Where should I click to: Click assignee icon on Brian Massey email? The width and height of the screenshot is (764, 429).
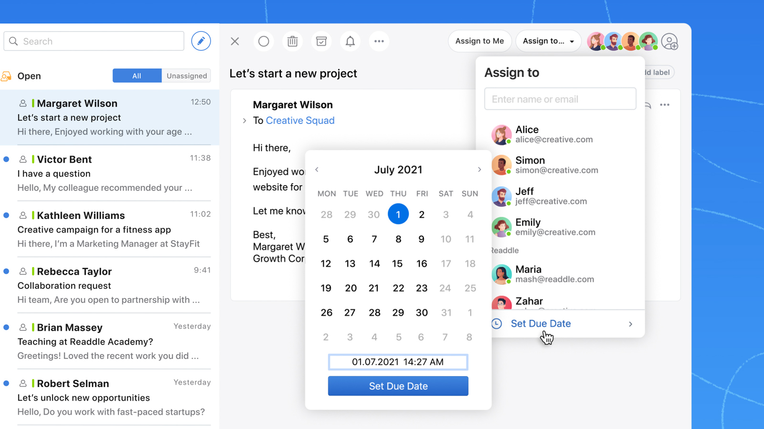[22, 327]
